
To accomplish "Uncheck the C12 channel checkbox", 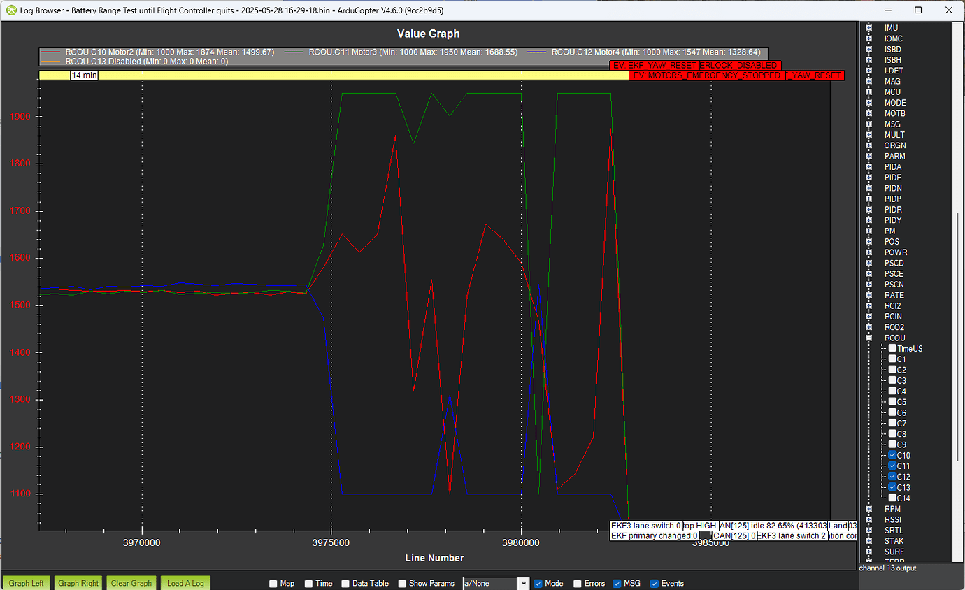I will click(892, 476).
